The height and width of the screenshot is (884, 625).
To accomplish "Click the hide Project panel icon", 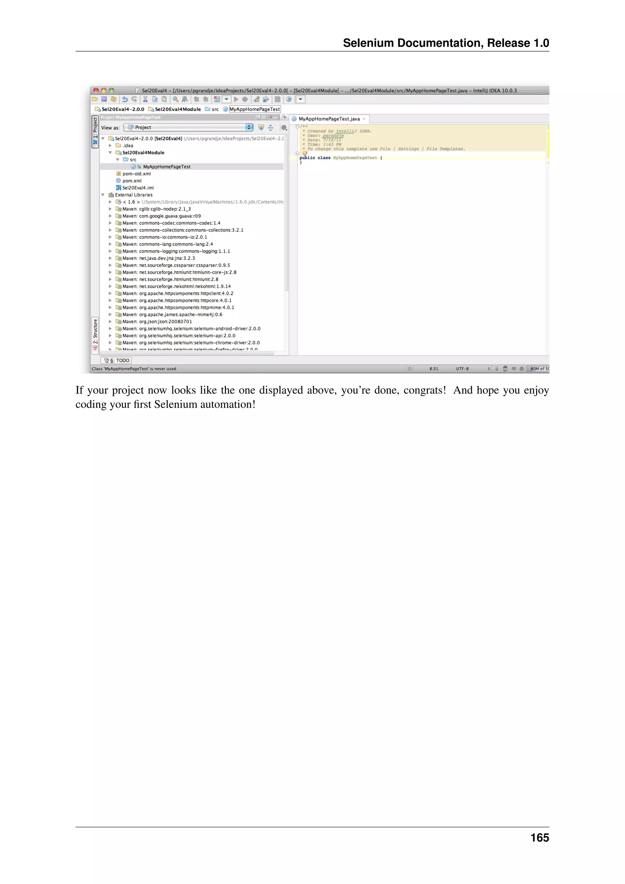I will point(276,118).
